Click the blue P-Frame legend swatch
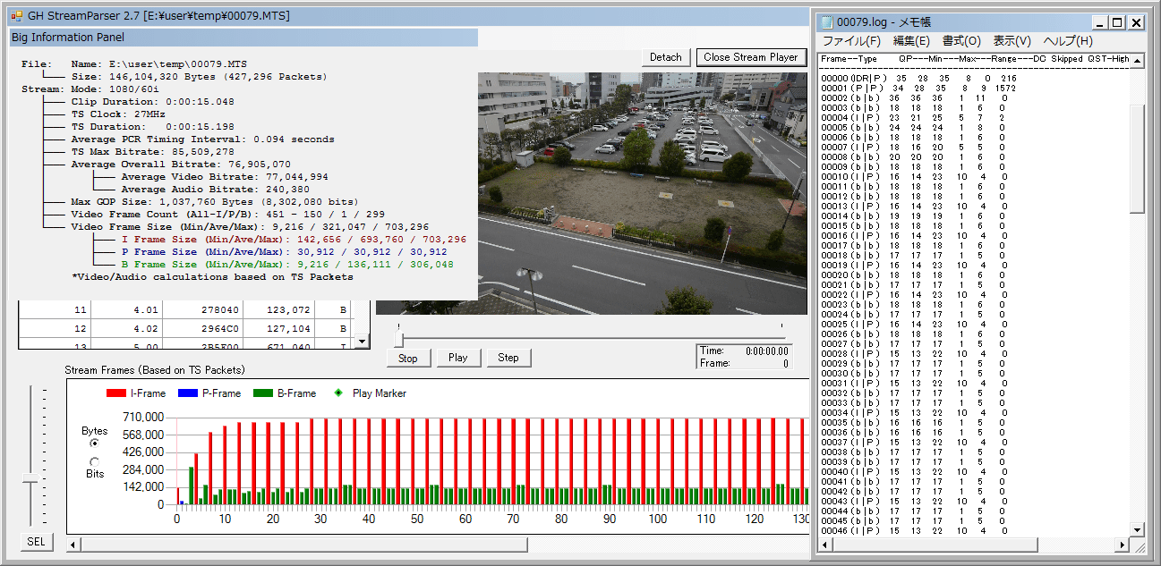Image resolution: width=1161 pixels, height=566 pixels. [186, 393]
